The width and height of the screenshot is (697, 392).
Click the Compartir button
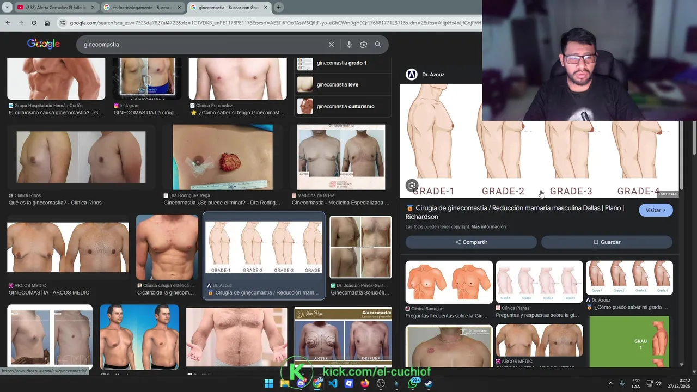(x=471, y=242)
